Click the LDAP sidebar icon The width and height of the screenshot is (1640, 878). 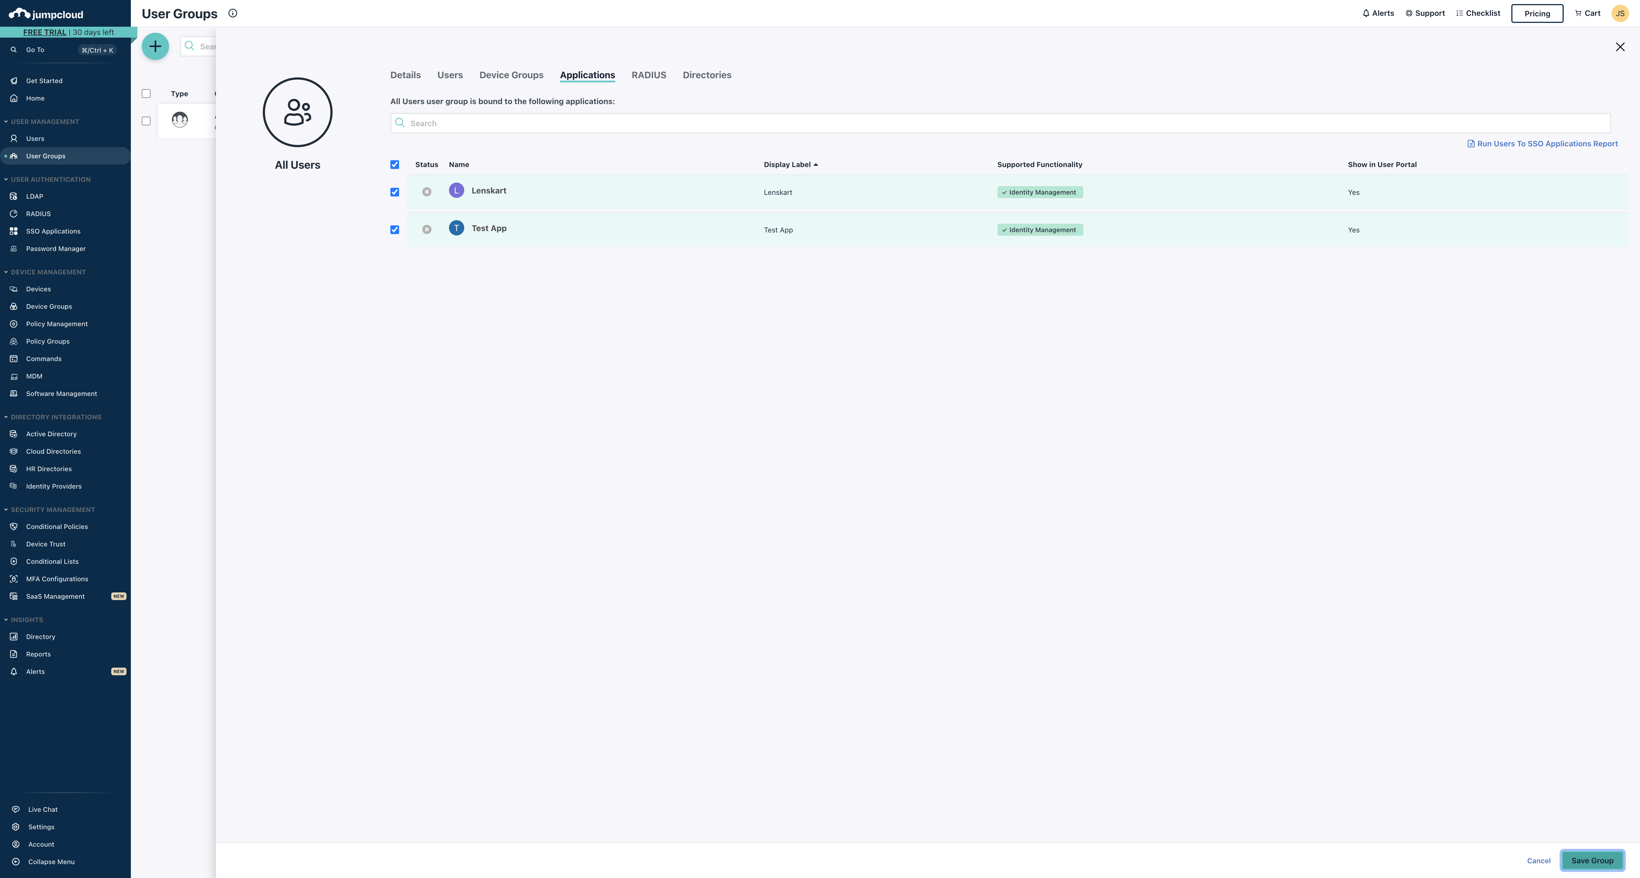coord(13,196)
